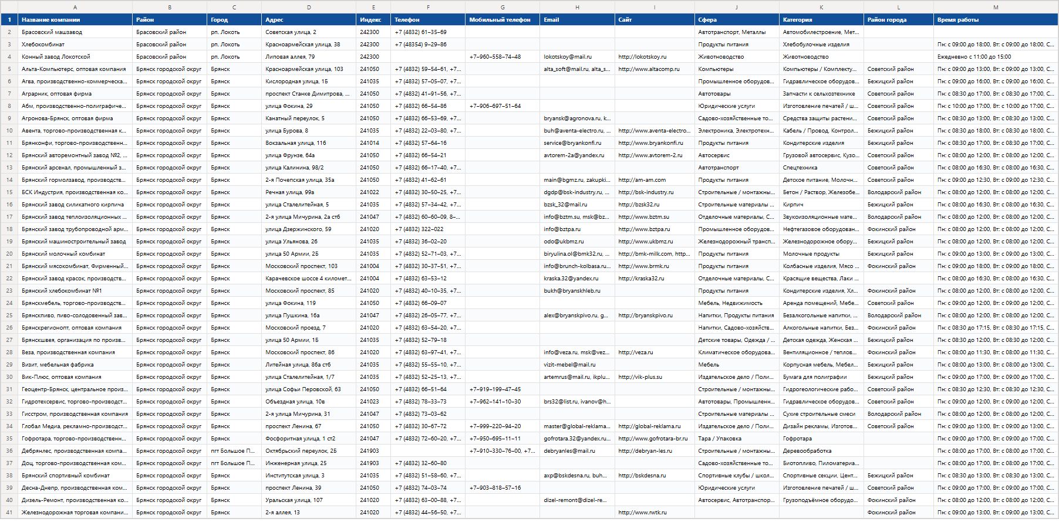The width and height of the screenshot is (1059, 529).
Task: Select column A header letter
Action: [75, 7]
